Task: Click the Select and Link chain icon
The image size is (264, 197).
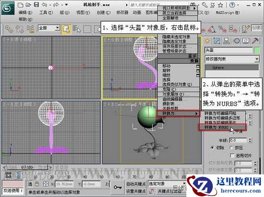Action: (x=9, y=29)
